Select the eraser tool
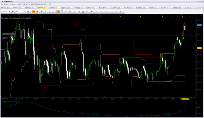This screenshot has width=204, height=118. tap(116, 11)
